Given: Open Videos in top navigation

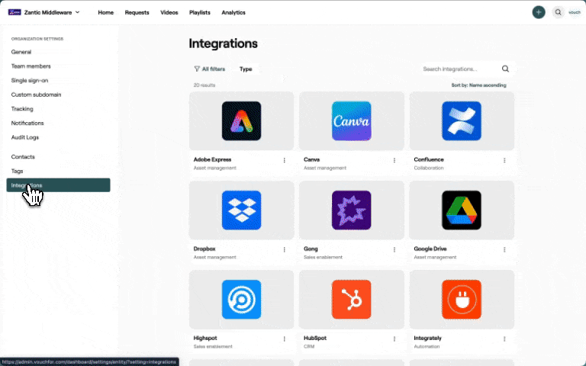Looking at the screenshot, I should point(169,12).
